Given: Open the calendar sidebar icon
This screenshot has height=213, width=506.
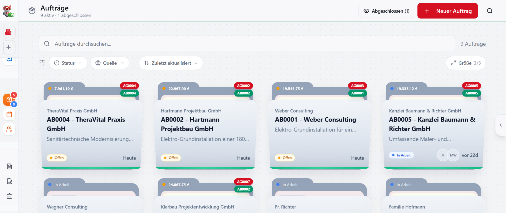Looking at the screenshot, I should pyautogui.click(x=9, y=114).
